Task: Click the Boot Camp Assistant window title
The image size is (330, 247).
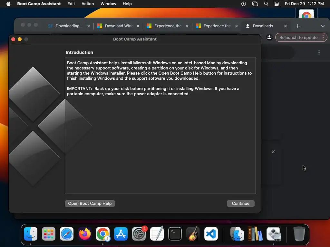Action: pos(135,39)
